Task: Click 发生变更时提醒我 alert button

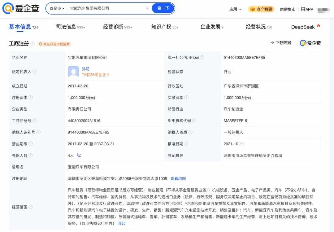Action: 54,44
